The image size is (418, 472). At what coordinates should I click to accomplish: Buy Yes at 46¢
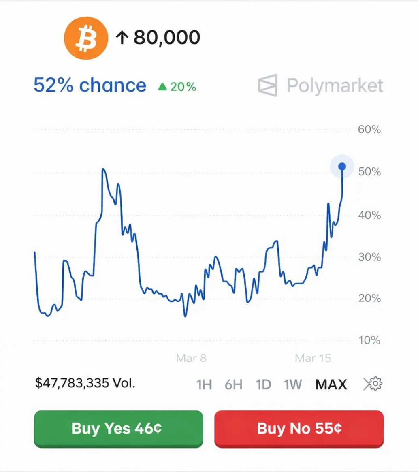[119, 429]
